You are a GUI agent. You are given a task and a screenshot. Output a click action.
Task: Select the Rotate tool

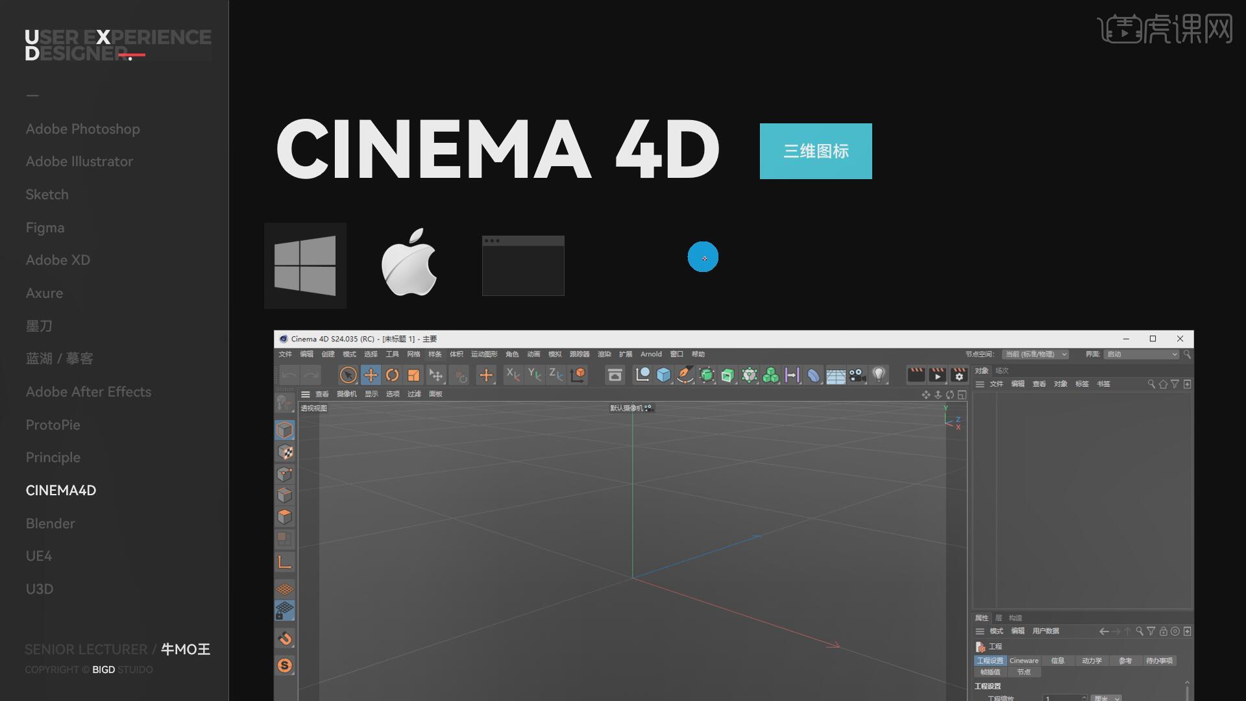coord(392,375)
